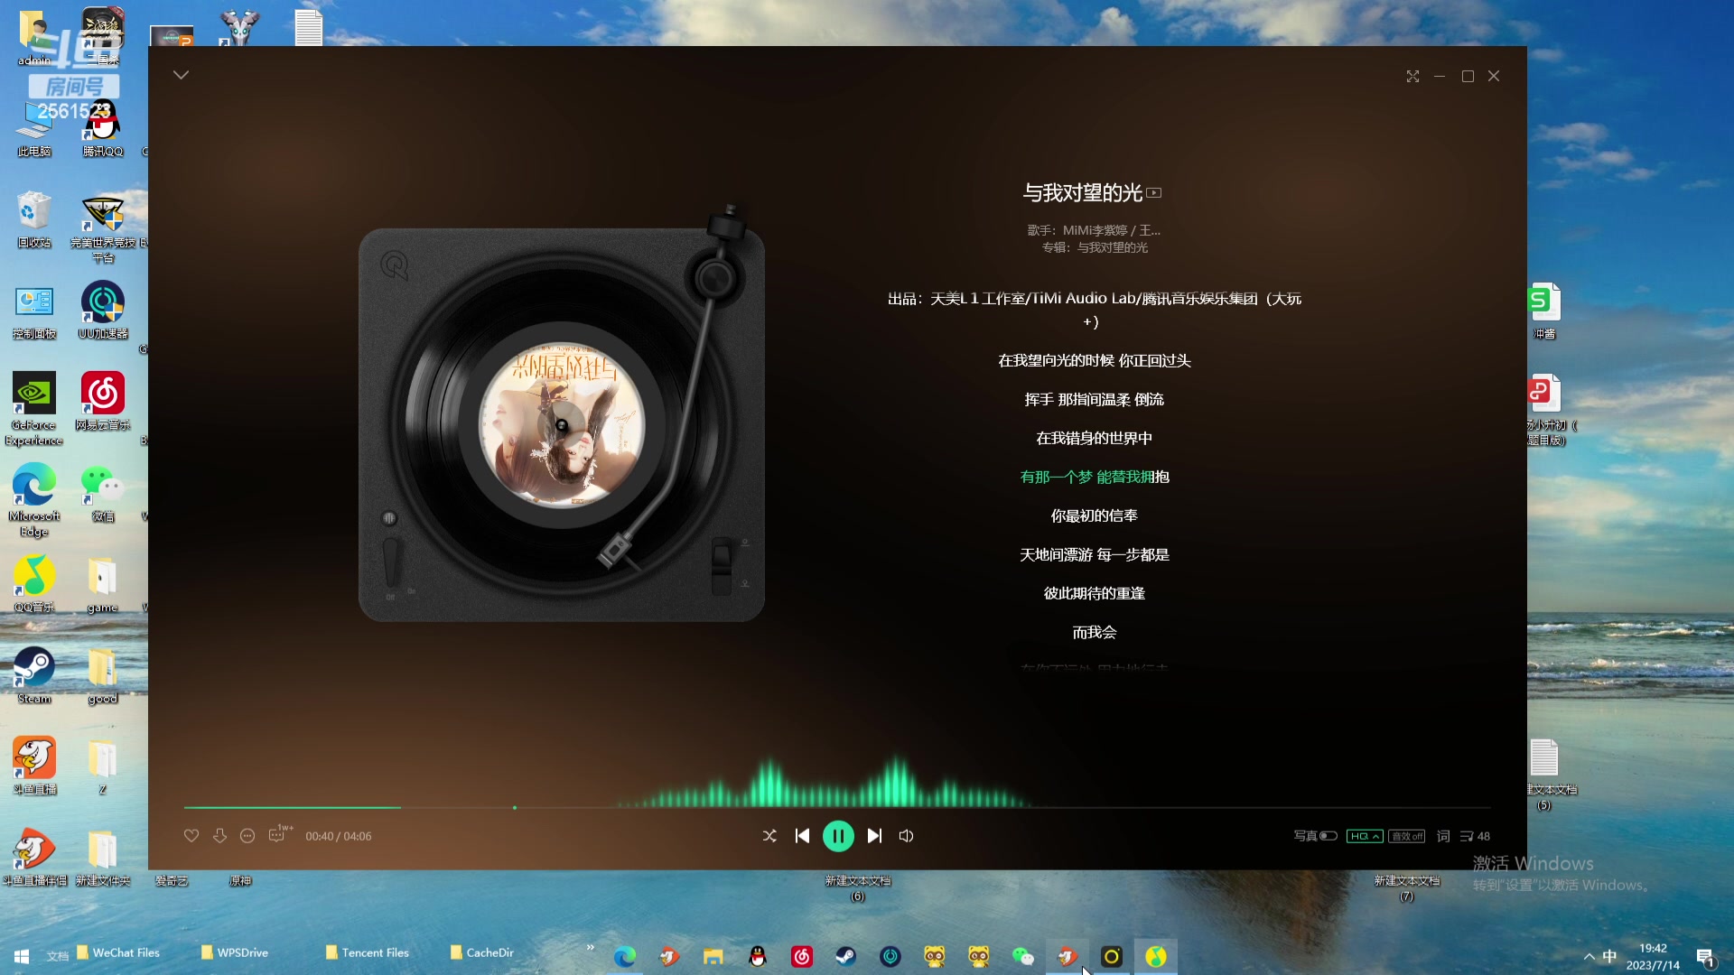
Task: Like the song with heart icon
Action: pos(191,836)
